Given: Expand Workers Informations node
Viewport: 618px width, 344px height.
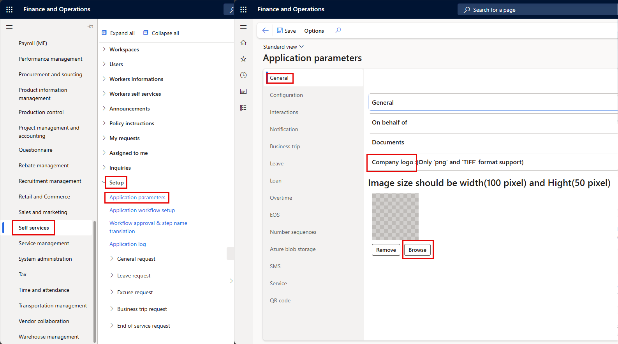Looking at the screenshot, I should (x=104, y=79).
